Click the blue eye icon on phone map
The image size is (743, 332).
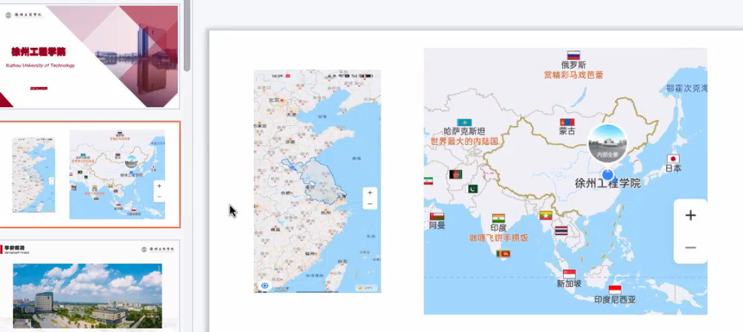pyautogui.click(x=265, y=286)
